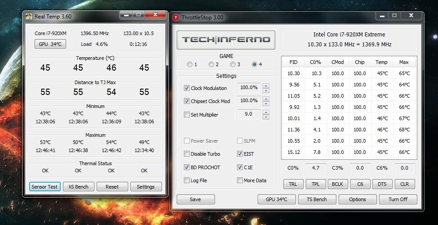Image resolution: width=438 pixels, height=225 pixels.
Task: Toggle the C1E checkbox
Action: pos(240,167)
